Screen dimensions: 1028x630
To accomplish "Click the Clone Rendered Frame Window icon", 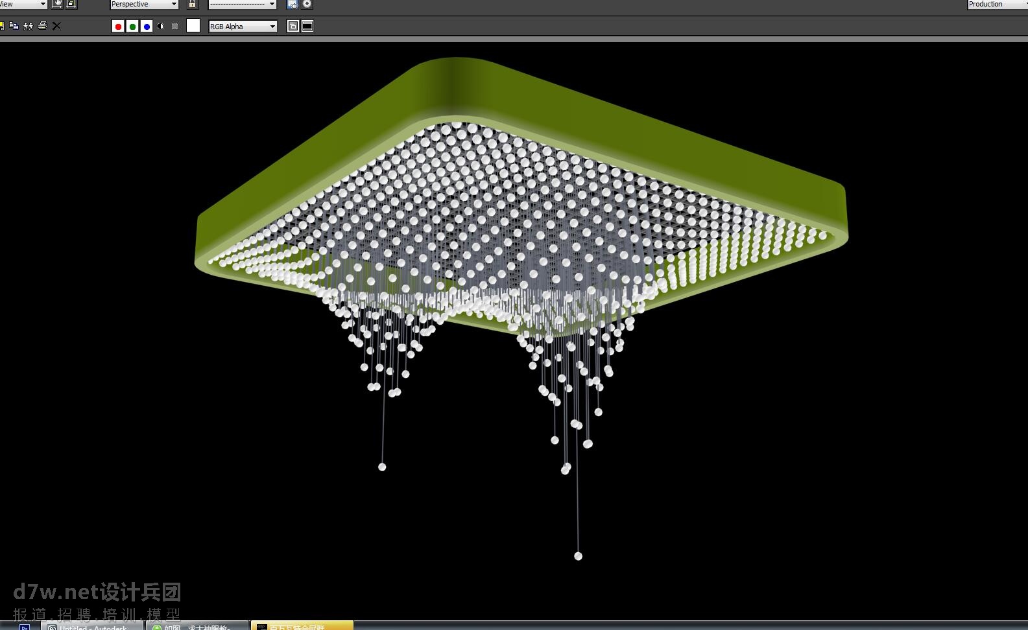I will pos(28,26).
